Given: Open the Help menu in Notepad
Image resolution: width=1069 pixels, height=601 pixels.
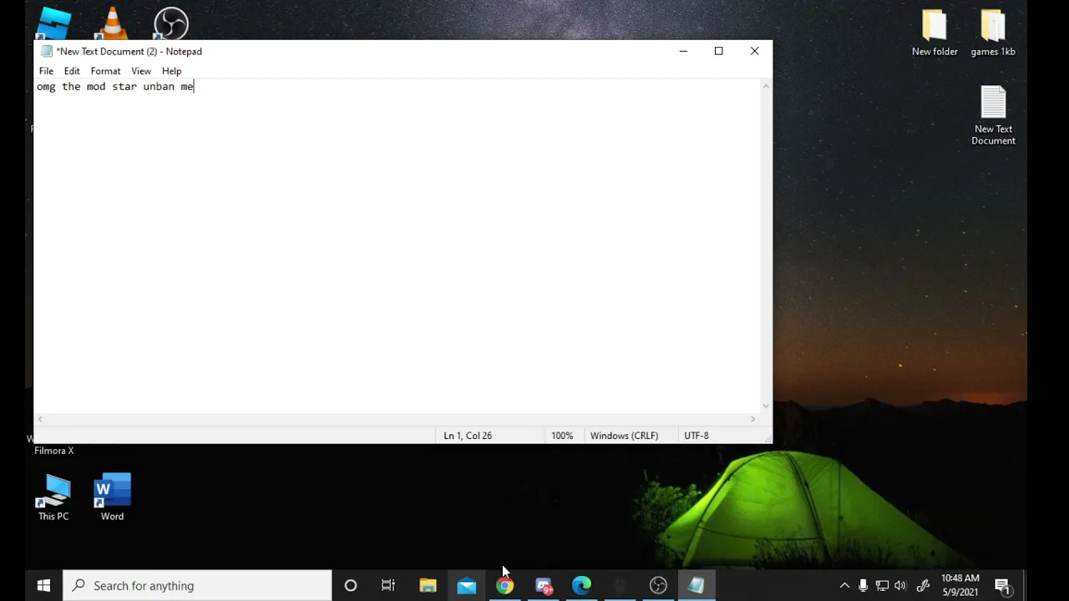Looking at the screenshot, I should (171, 71).
